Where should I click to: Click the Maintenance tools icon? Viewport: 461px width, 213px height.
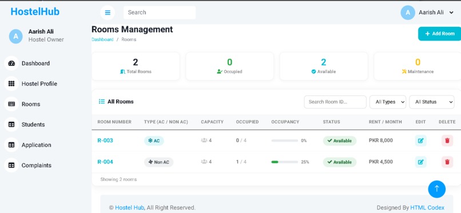(404, 71)
